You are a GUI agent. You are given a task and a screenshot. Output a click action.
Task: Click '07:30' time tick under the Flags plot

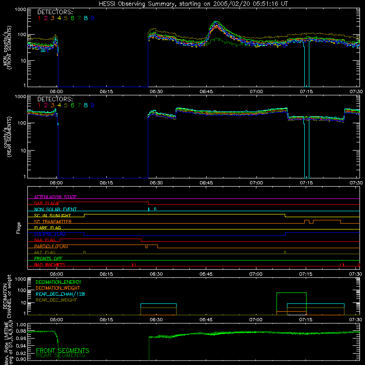point(356,274)
